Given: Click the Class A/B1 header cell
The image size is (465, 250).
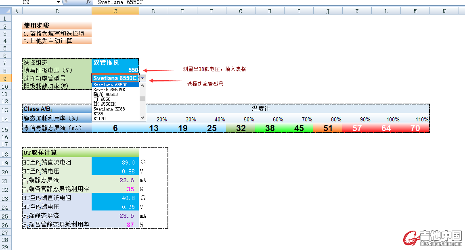Looking at the screenshot, I should (x=57, y=109).
